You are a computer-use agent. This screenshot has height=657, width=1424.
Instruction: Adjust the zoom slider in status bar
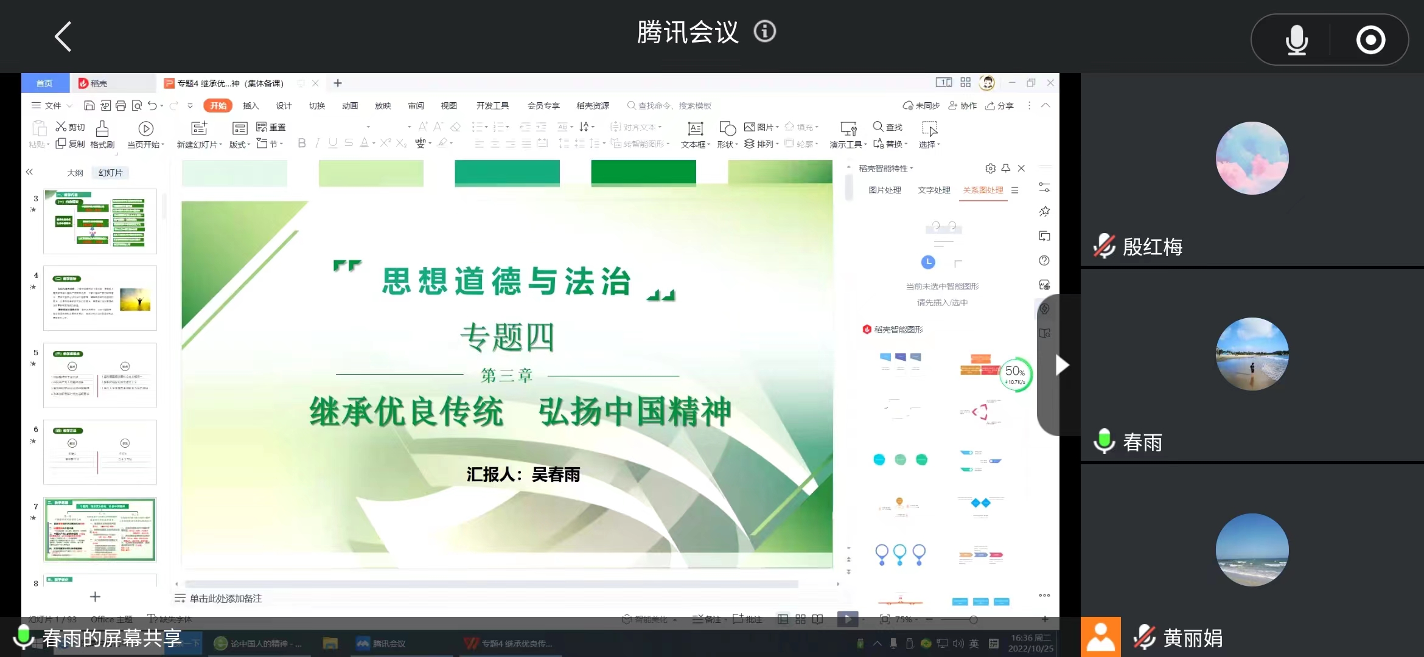tap(973, 620)
